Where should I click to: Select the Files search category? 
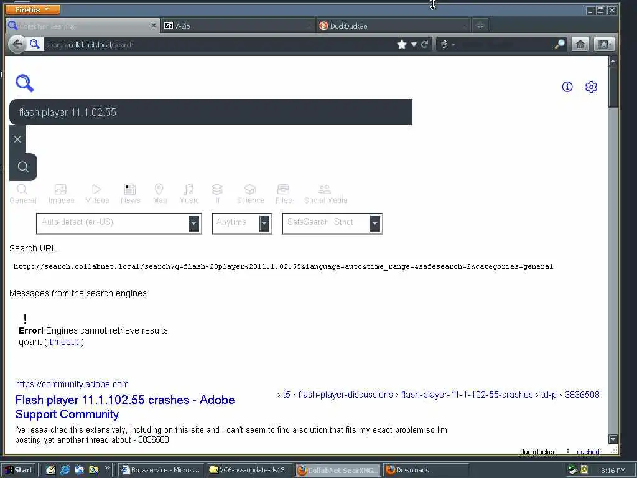pos(283,194)
